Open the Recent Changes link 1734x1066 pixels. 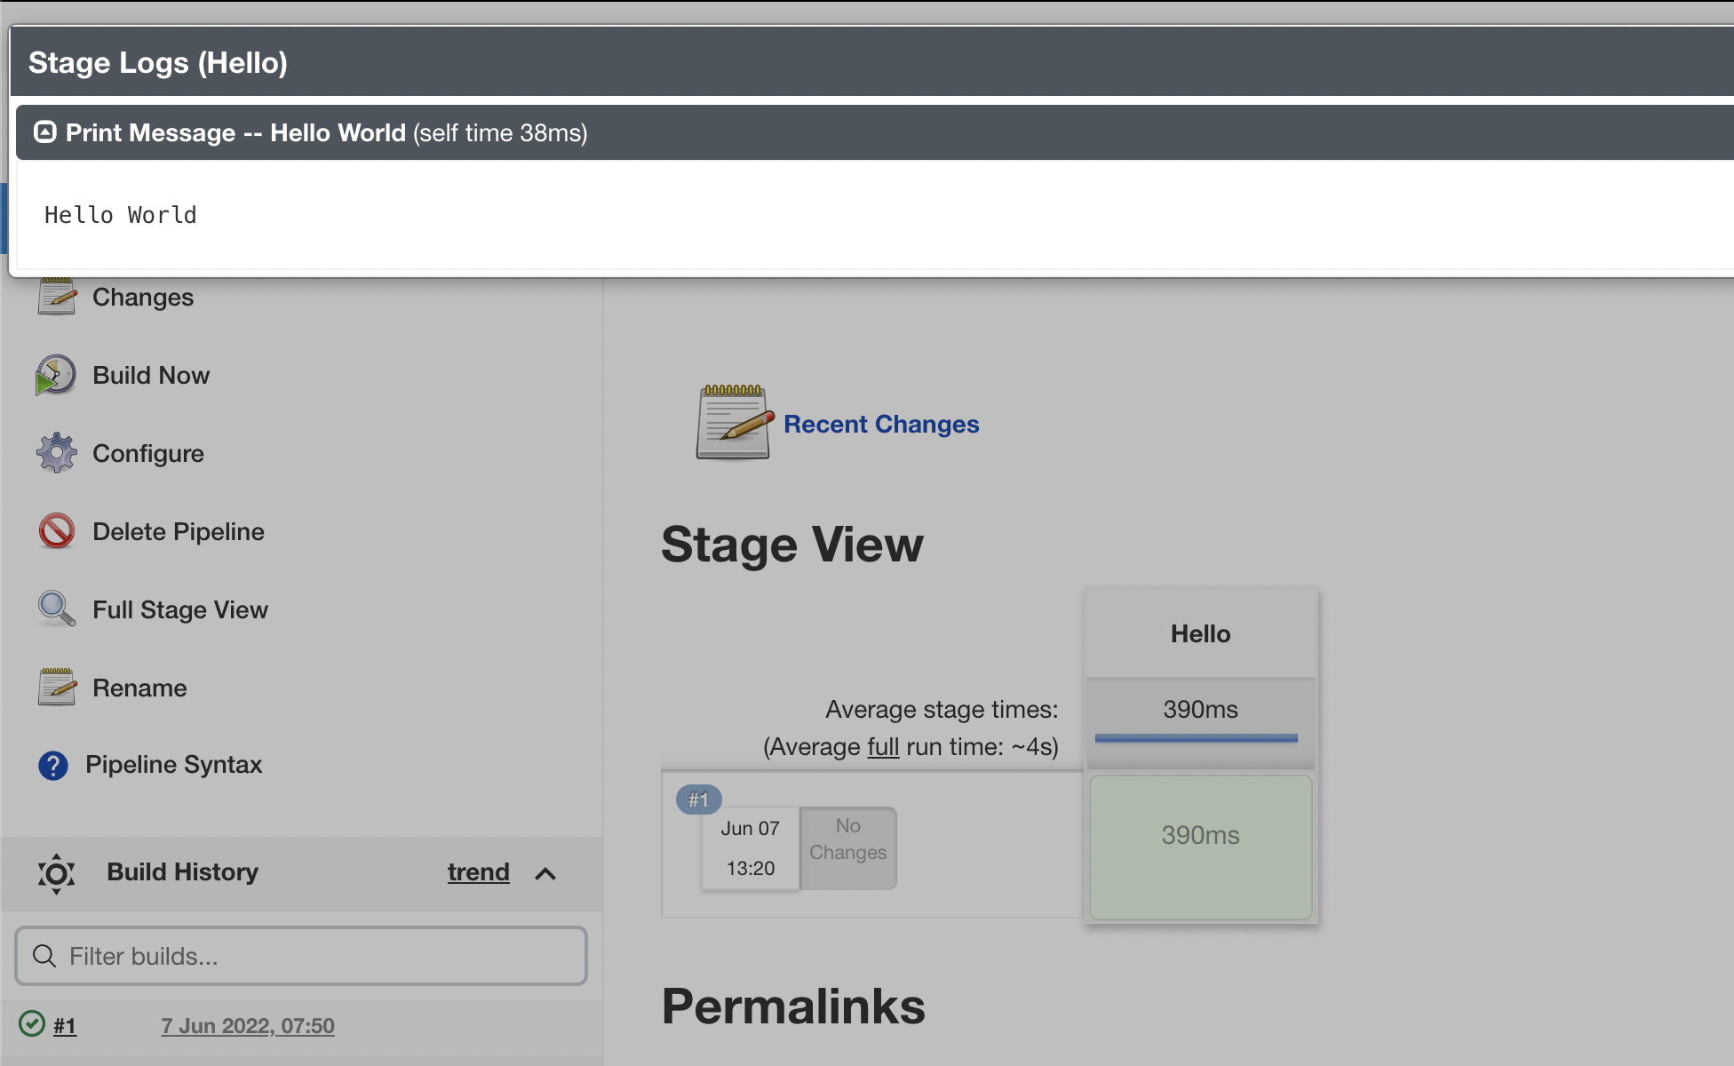(x=880, y=425)
